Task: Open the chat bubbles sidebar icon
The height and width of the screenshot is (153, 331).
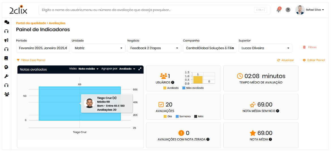Action: pyautogui.click(x=7, y=22)
